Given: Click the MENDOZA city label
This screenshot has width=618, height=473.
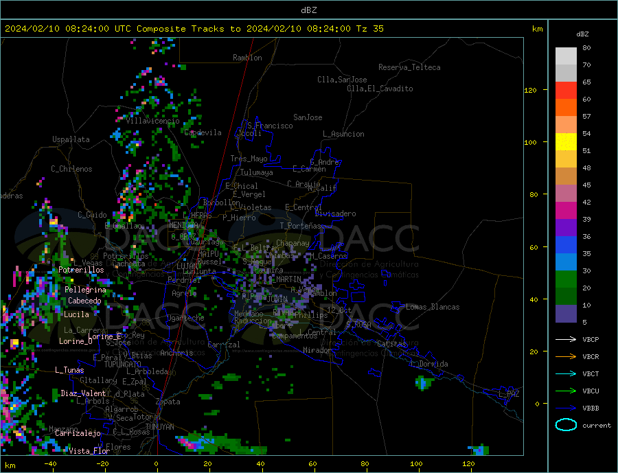Looking at the screenshot, I should [x=185, y=225].
